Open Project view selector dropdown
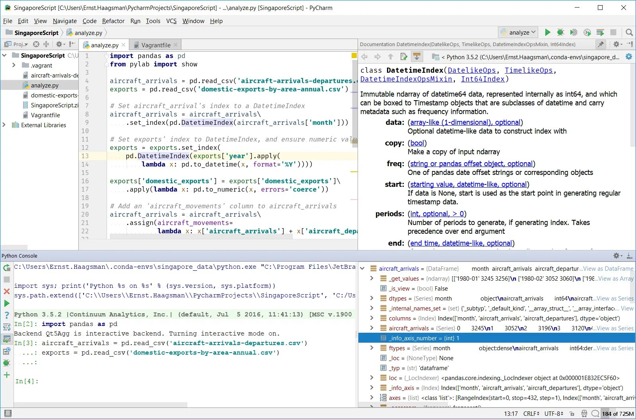The width and height of the screenshot is (636, 419). [x=16, y=44]
